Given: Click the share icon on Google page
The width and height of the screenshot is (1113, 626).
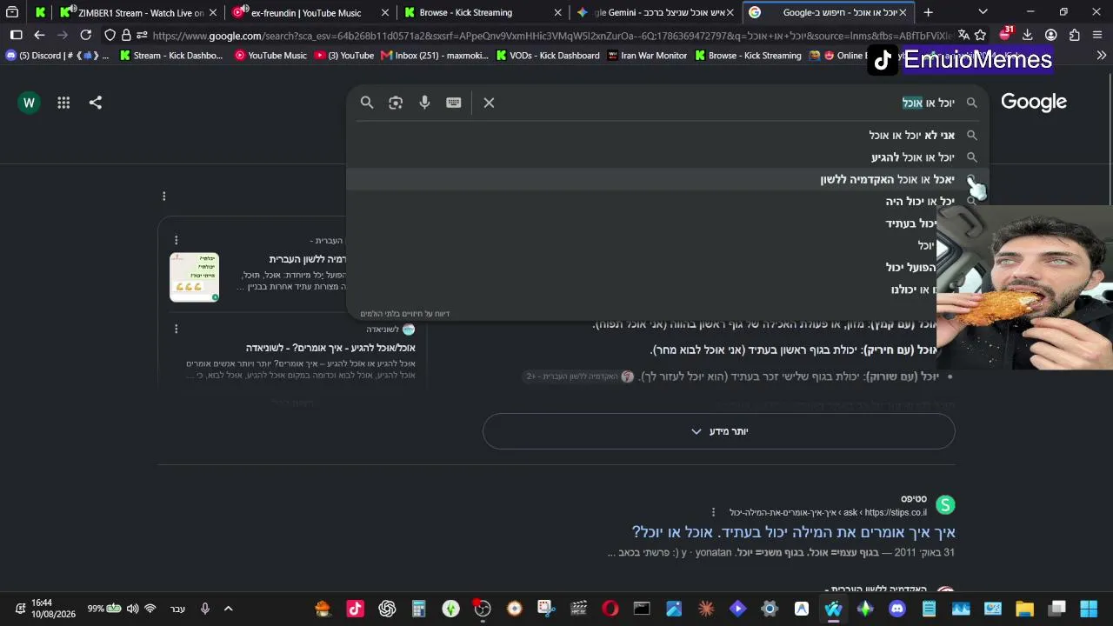Looking at the screenshot, I should click(x=96, y=103).
